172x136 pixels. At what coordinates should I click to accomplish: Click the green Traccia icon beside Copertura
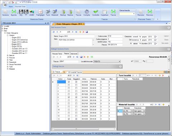tap(113, 13)
